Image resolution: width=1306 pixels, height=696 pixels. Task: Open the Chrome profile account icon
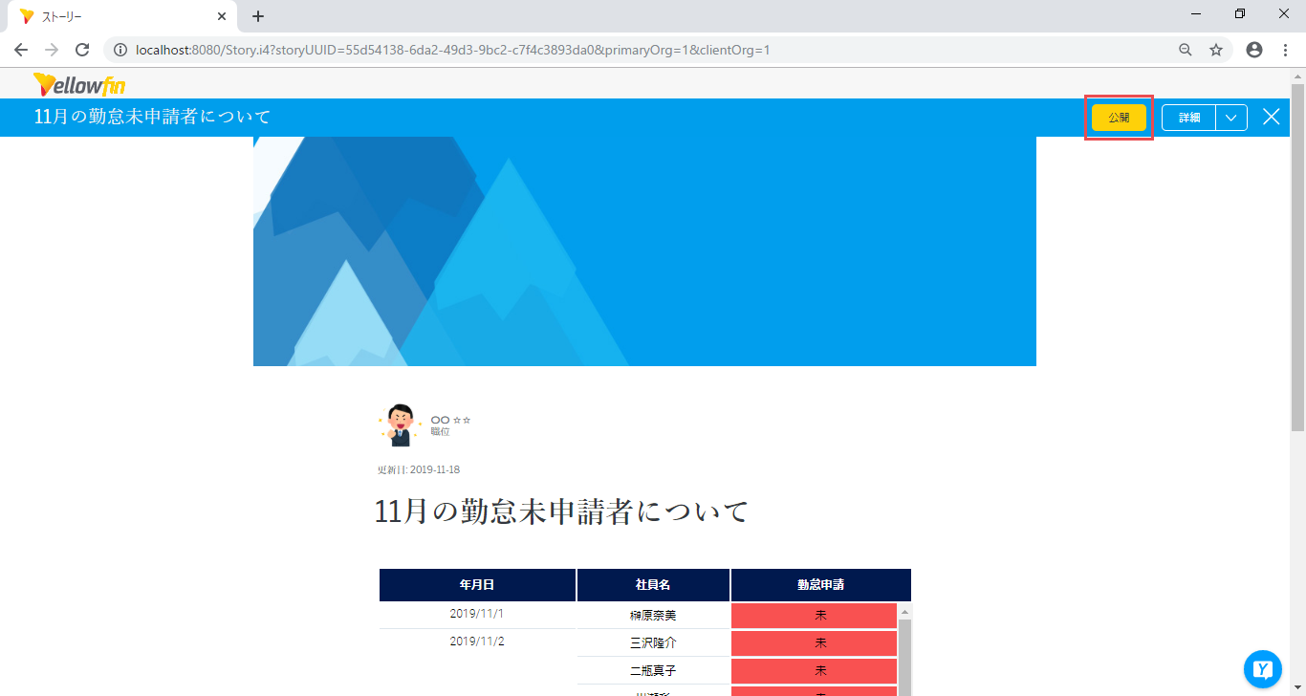[1254, 50]
